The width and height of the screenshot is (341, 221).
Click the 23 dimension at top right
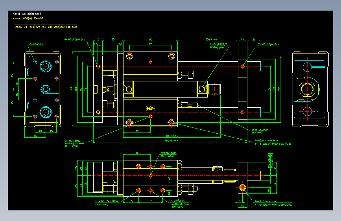[x=254, y=39]
